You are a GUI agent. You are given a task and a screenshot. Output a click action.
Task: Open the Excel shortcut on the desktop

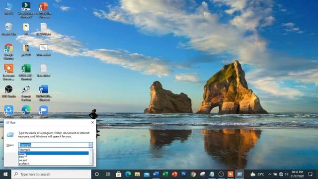point(26,72)
